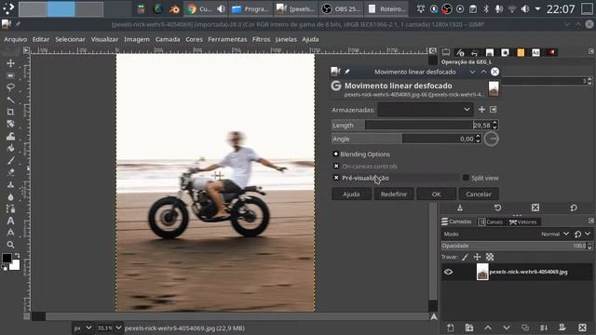Click the Angle stepper arrows
Viewport: 596px width, 335px height.
click(478, 139)
